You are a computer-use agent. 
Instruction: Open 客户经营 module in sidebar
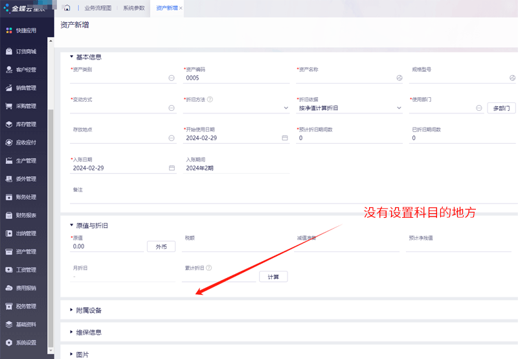click(x=21, y=70)
